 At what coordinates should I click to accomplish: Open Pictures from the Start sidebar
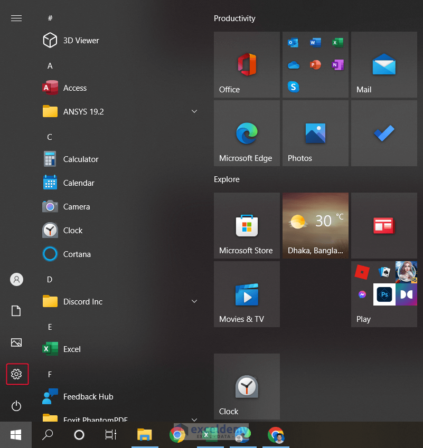pyautogui.click(x=16, y=342)
